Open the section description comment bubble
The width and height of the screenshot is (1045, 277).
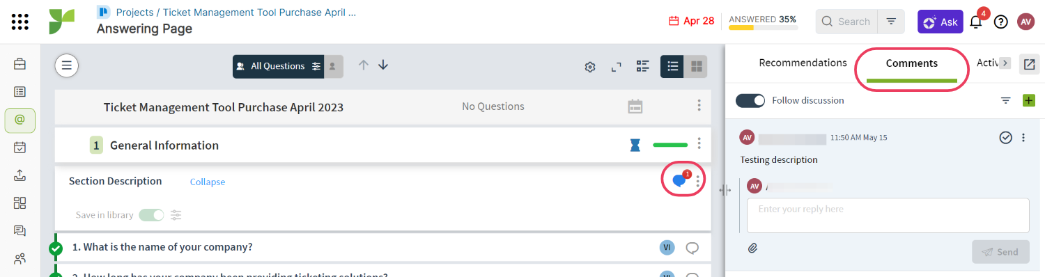[679, 182]
